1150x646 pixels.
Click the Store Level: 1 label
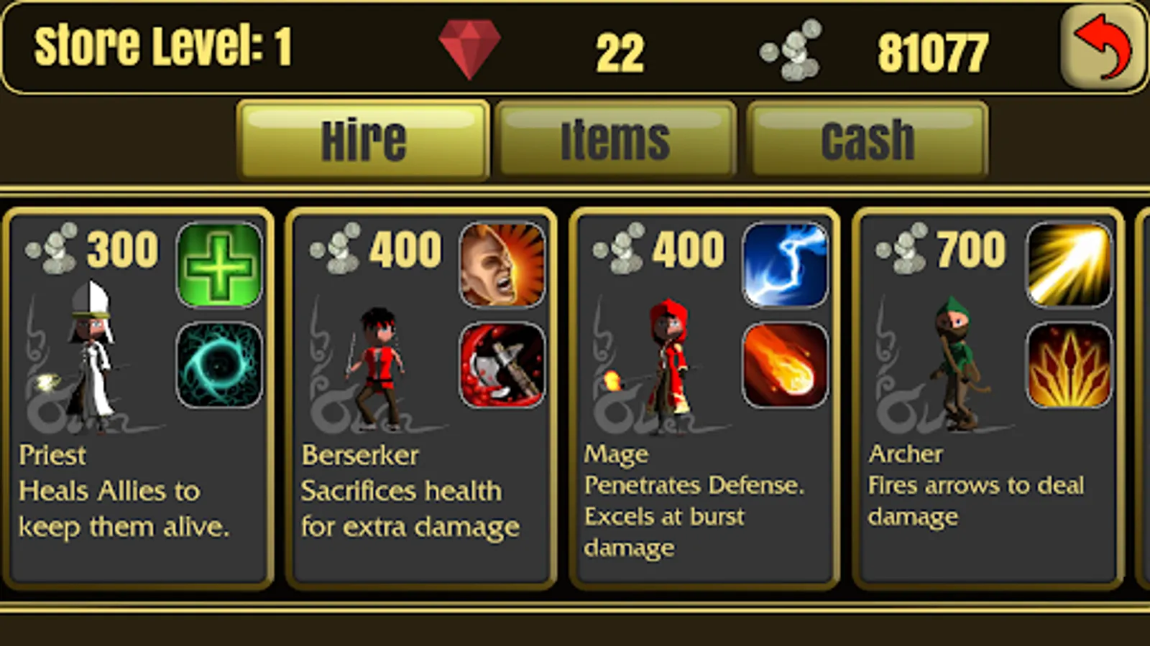(x=163, y=47)
